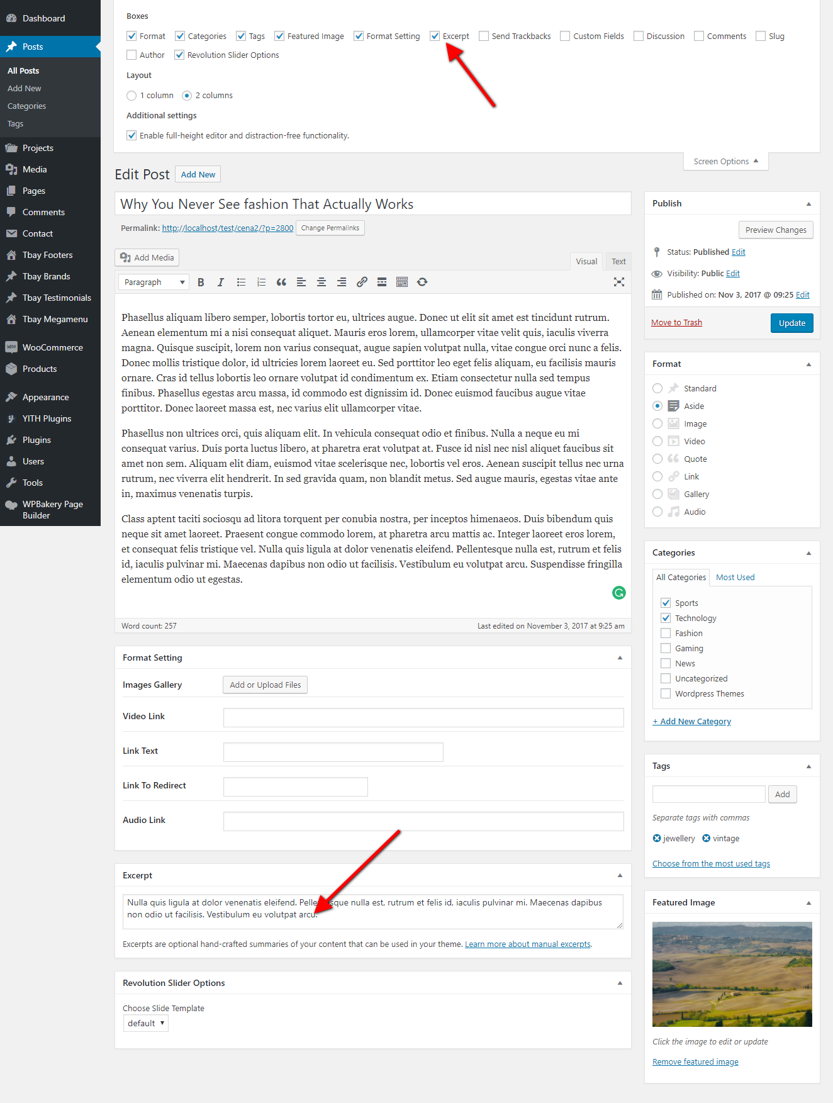This screenshot has height=1103, width=833.
Task: Click in the Video Link input field
Action: [x=423, y=717]
